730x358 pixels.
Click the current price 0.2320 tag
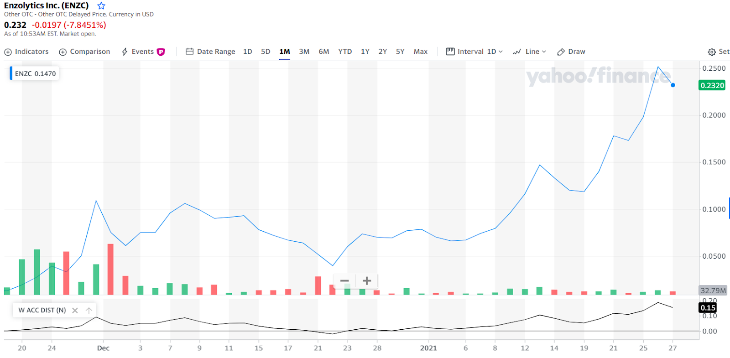(712, 85)
